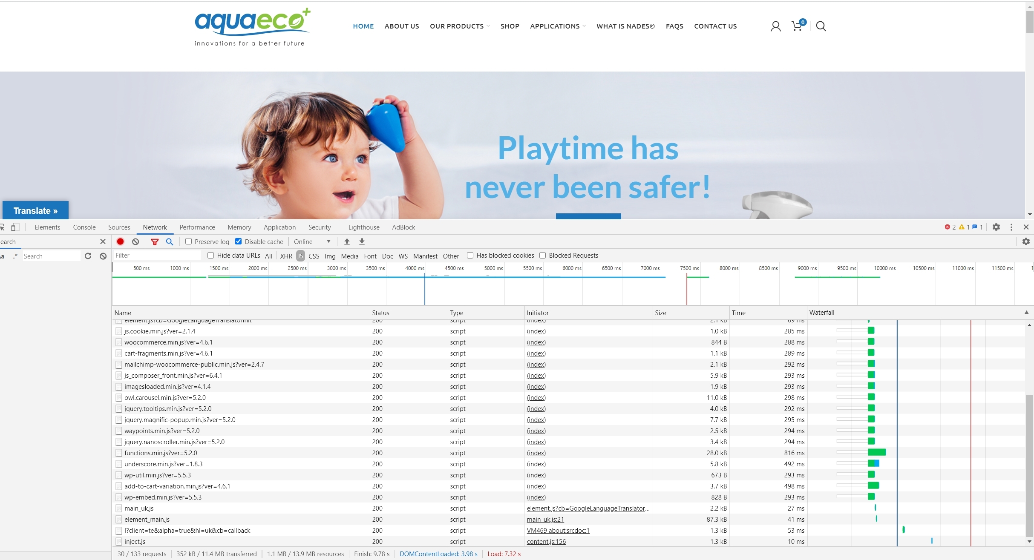Switch to the Console tab

pyautogui.click(x=84, y=227)
